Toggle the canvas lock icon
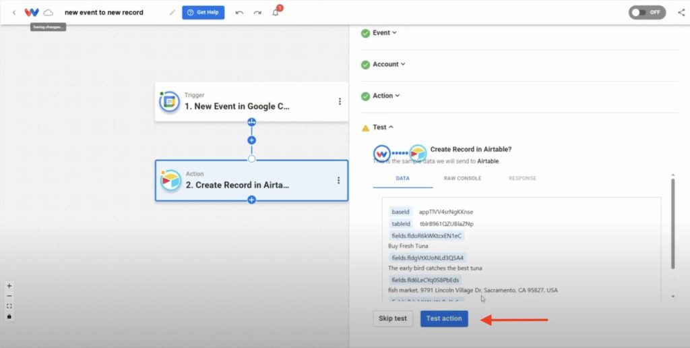Image resolution: width=690 pixels, height=348 pixels. coord(9,316)
